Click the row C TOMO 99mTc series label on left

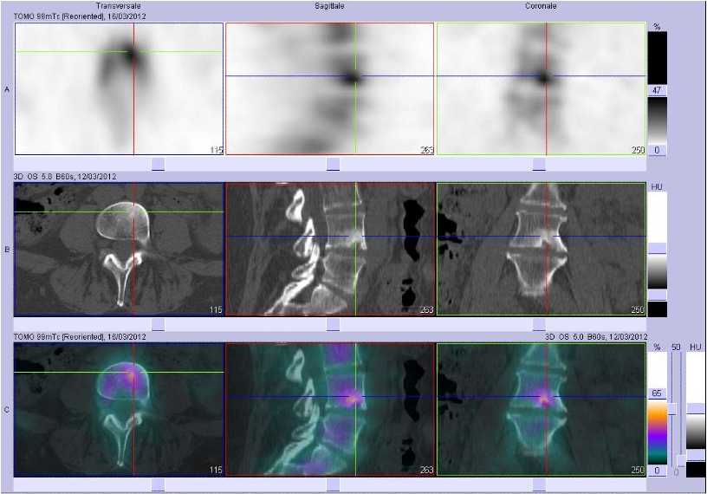point(80,337)
